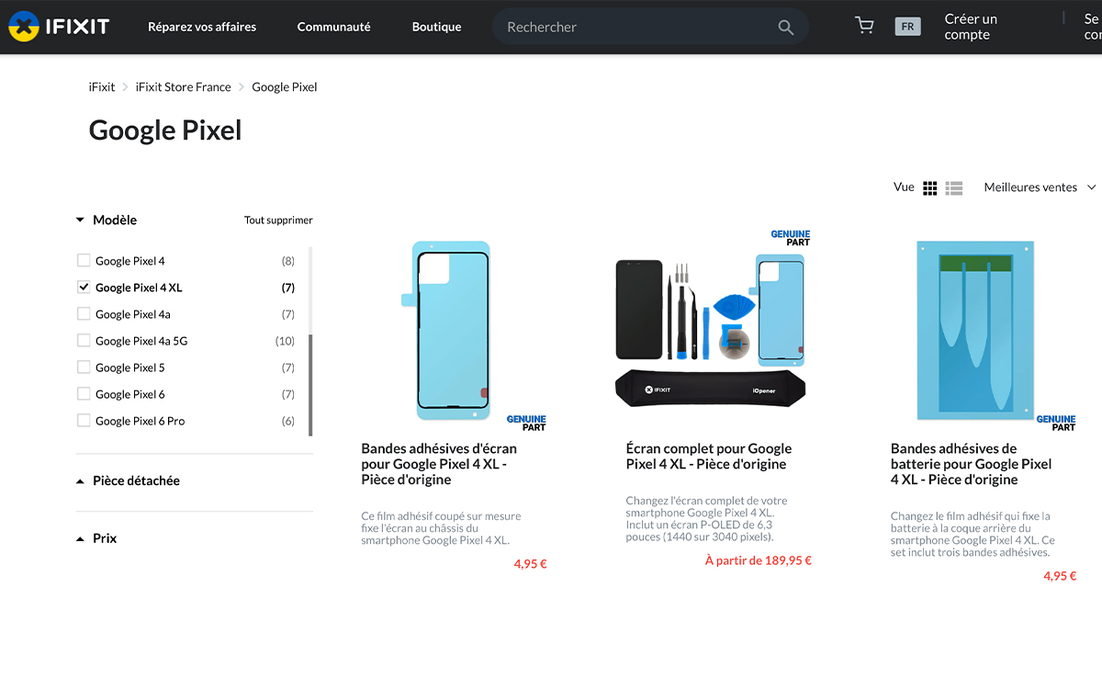Open the Boutique menu
This screenshot has width=1102, height=689.
(x=436, y=27)
